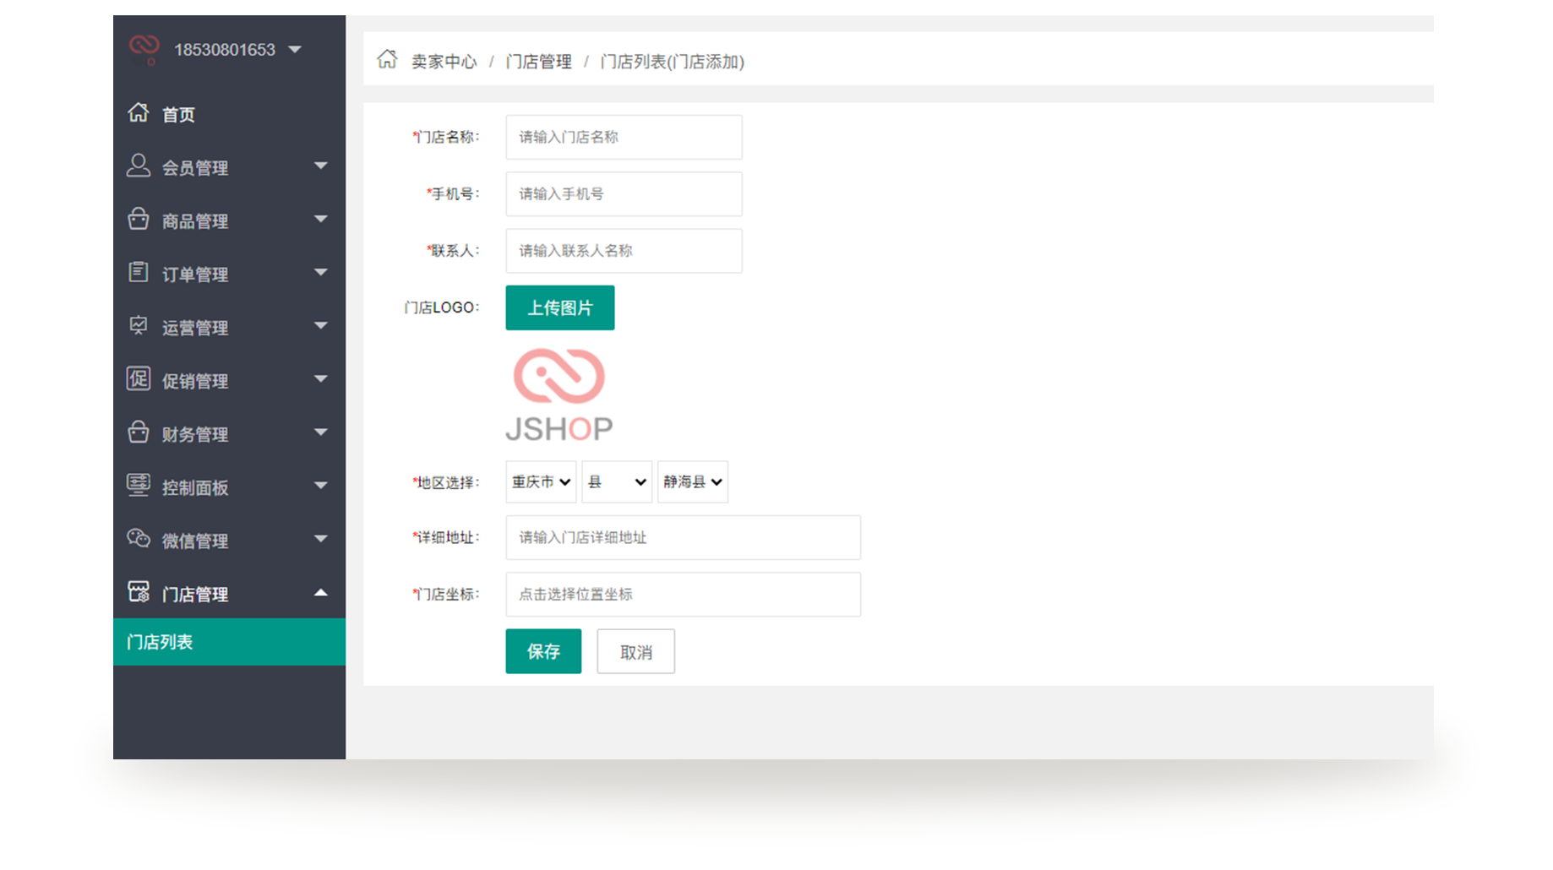The width and height of the screenshot is (1553, 870).
Task: Follow the 卖家中心 breadcrumb link
Action: click(444, 62)
